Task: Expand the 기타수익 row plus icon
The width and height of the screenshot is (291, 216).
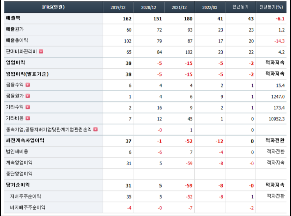Action: point(28,107)
